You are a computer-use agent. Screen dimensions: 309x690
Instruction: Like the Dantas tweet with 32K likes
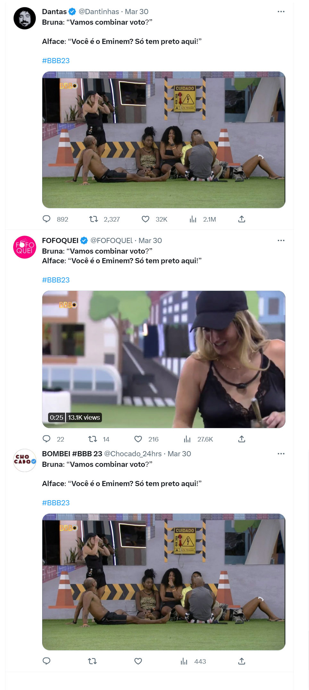click(x=146, y=219)
